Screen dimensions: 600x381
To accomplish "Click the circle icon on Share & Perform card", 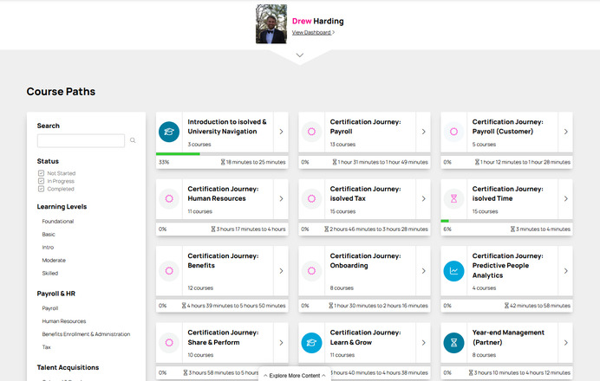I will [169, 343].
